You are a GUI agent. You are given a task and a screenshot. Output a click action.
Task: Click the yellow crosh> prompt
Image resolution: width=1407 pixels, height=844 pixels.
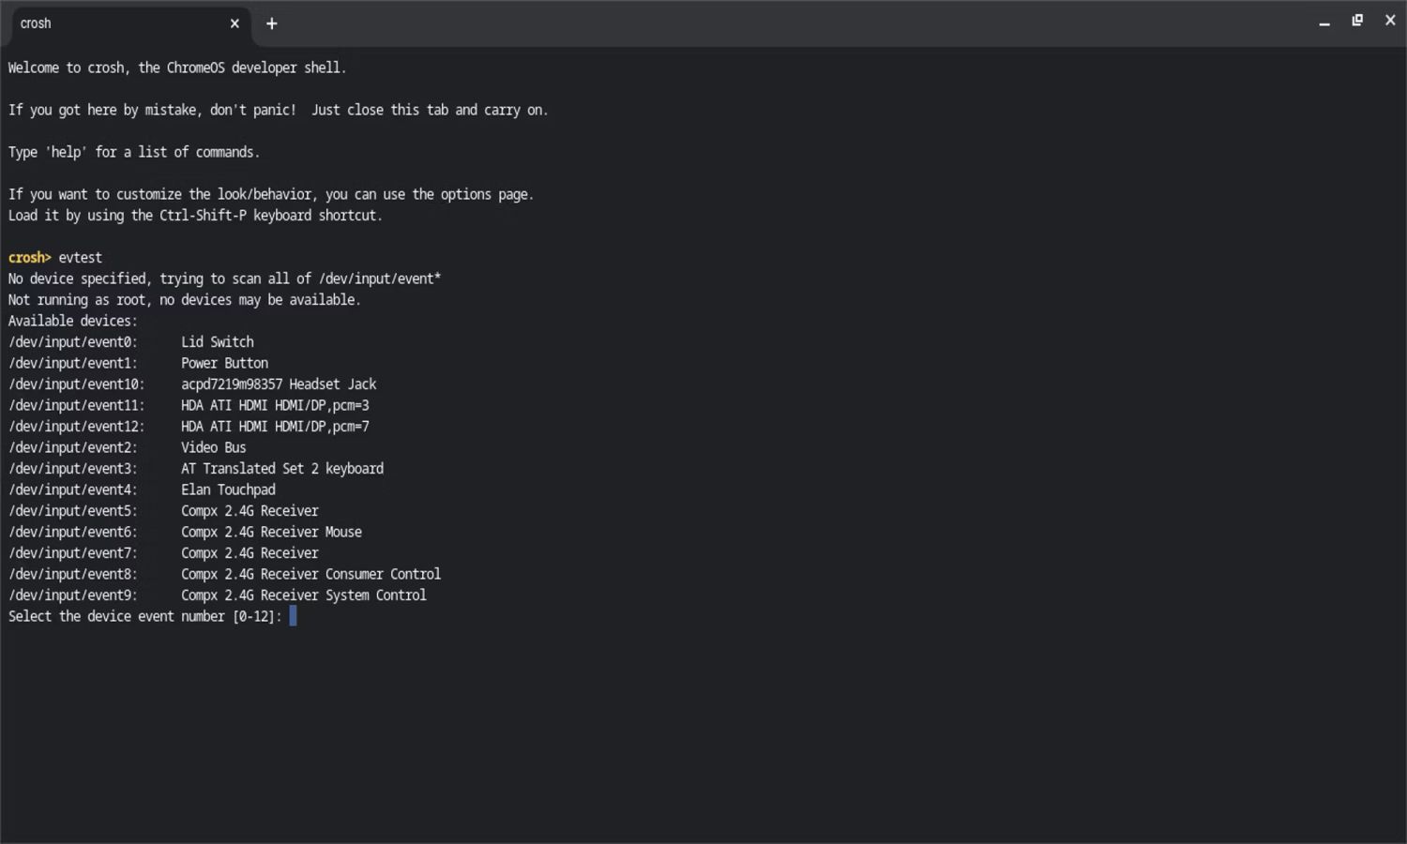click(x=29, y=258)
